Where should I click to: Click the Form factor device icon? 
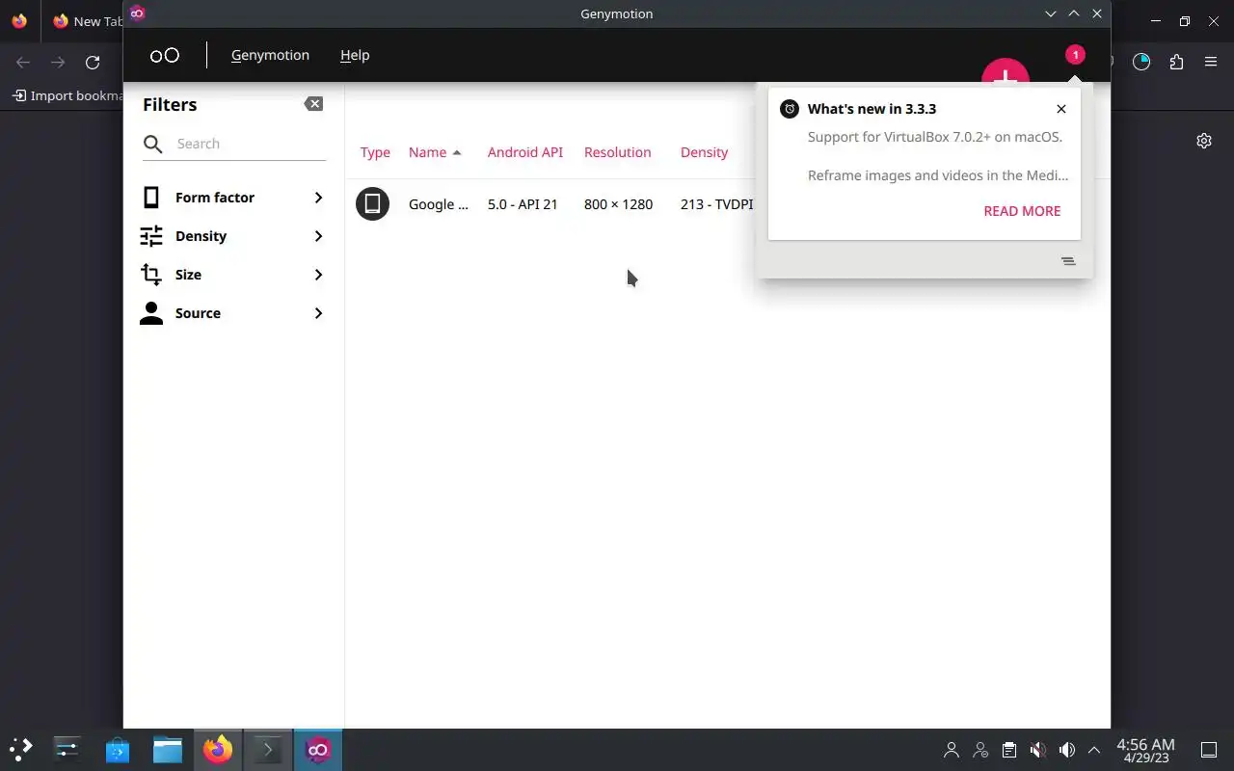tap(151, 198)
